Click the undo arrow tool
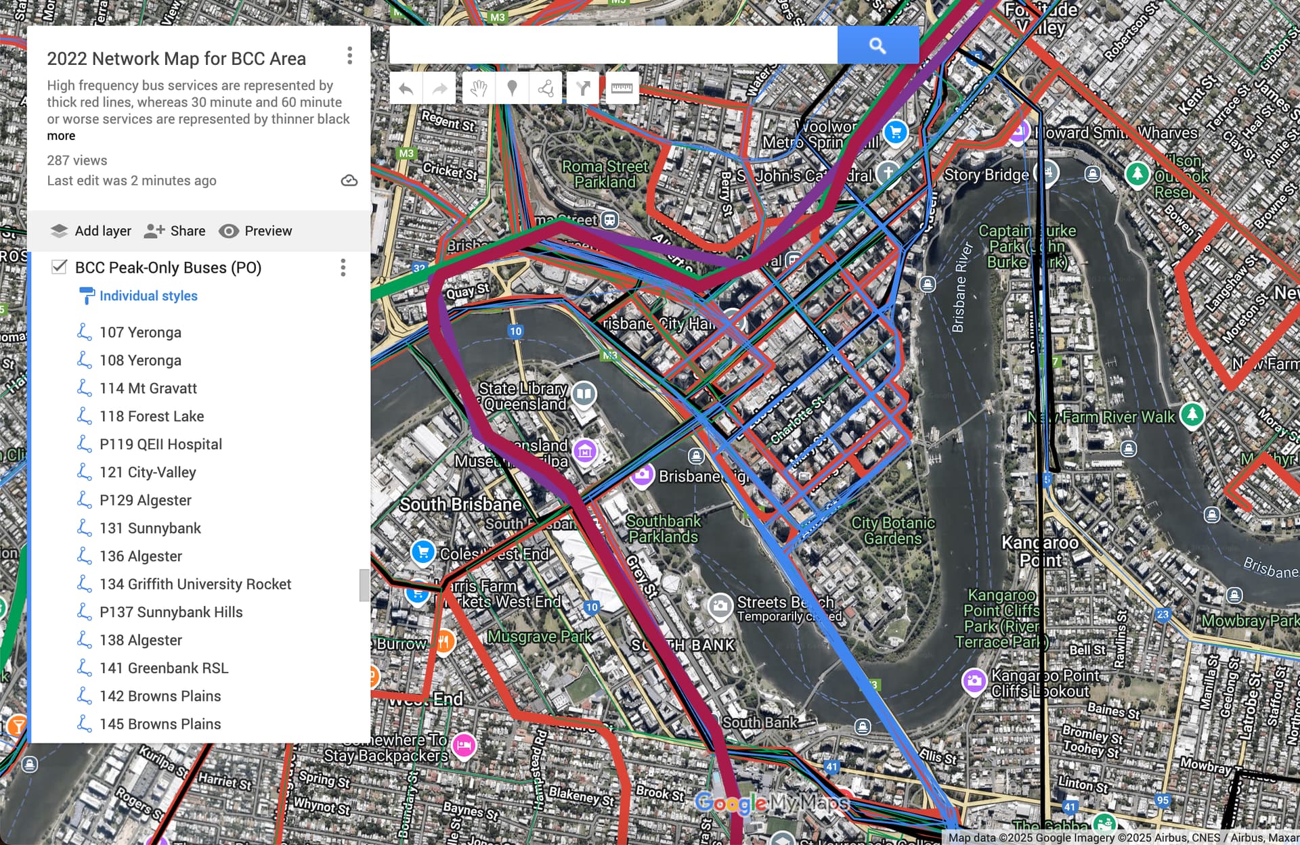The image size is (1300, 845). coord(406,89)
